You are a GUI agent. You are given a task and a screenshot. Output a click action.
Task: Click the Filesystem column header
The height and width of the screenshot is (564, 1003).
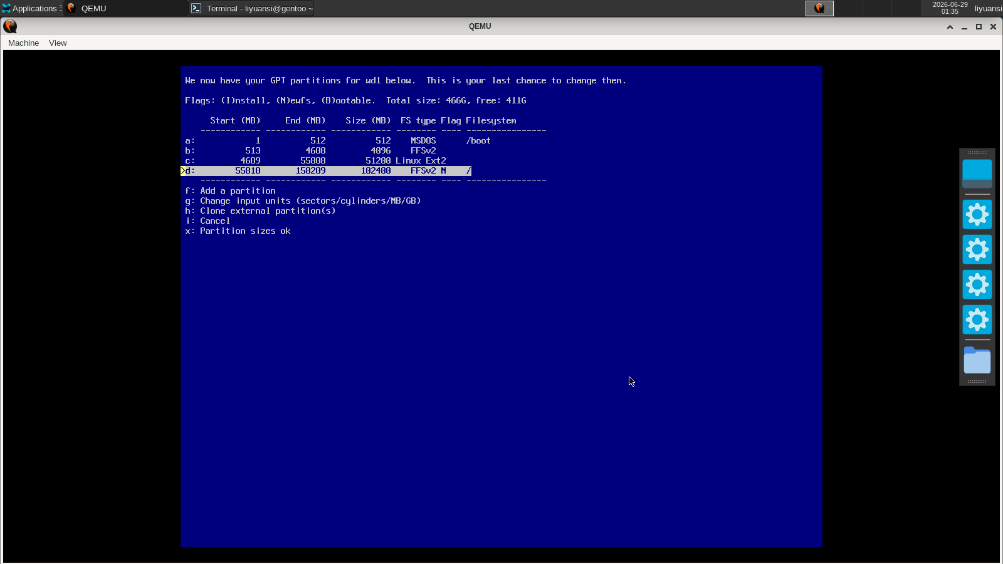[491, 121]
